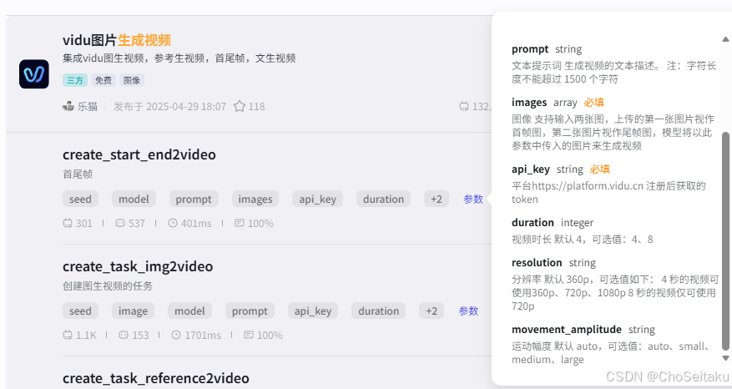Click the clock icon beside 401ms
The width and height of the screenshot is (732, 389).
(x=173, y=223)
